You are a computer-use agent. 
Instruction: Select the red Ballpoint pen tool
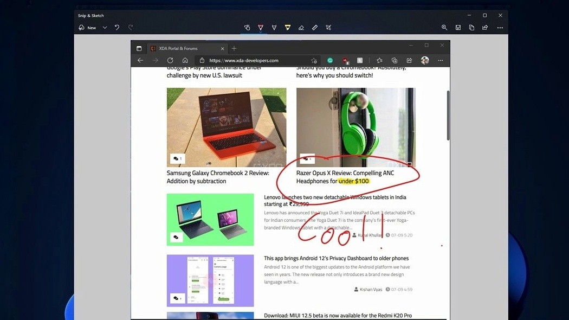point(261,28)
